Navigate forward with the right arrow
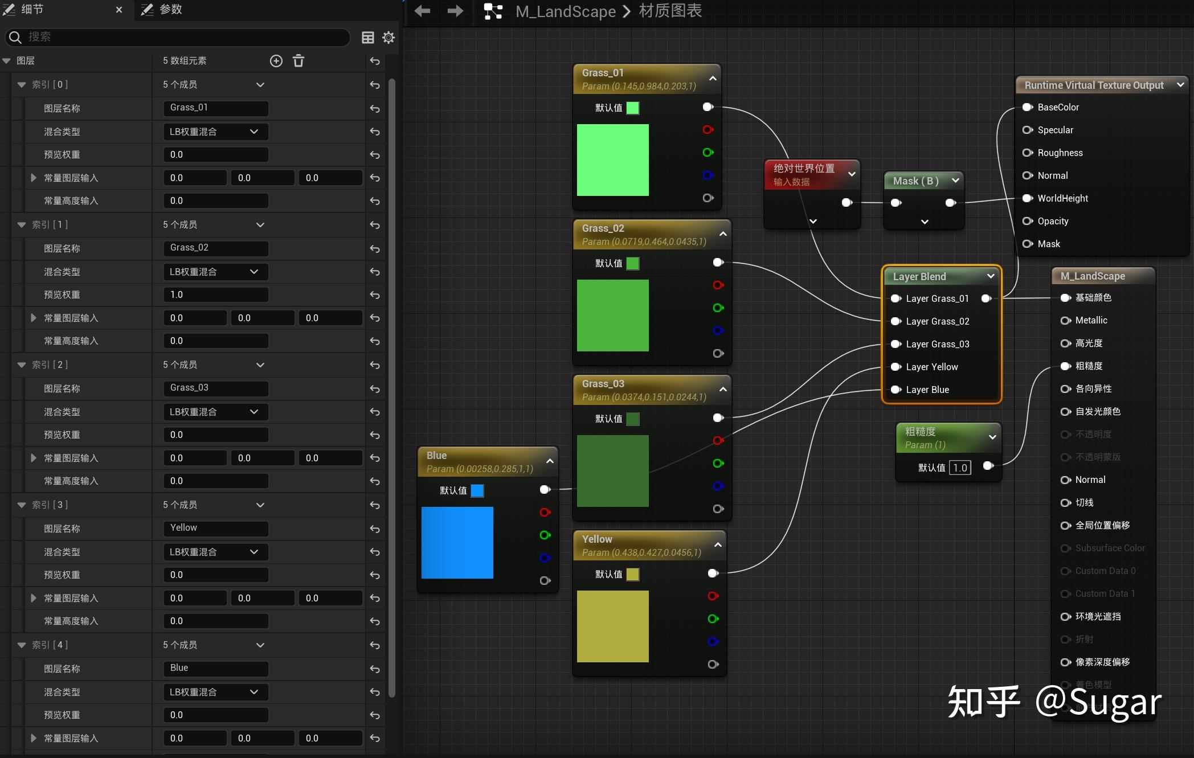This screenshot has width=1194, height=758. 455,11
